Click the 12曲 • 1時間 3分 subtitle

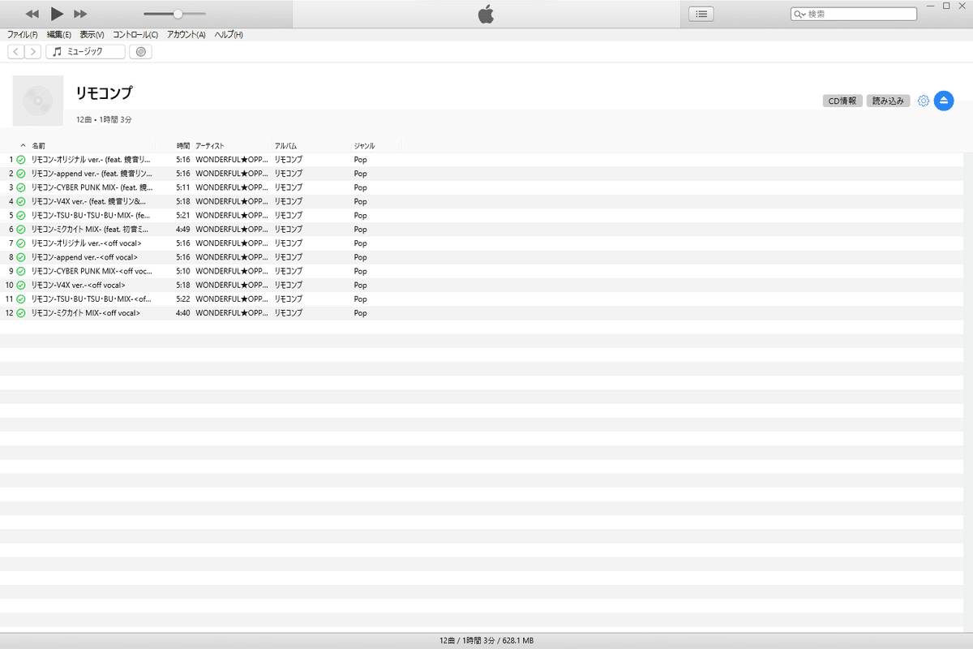[x=104, y=119]
